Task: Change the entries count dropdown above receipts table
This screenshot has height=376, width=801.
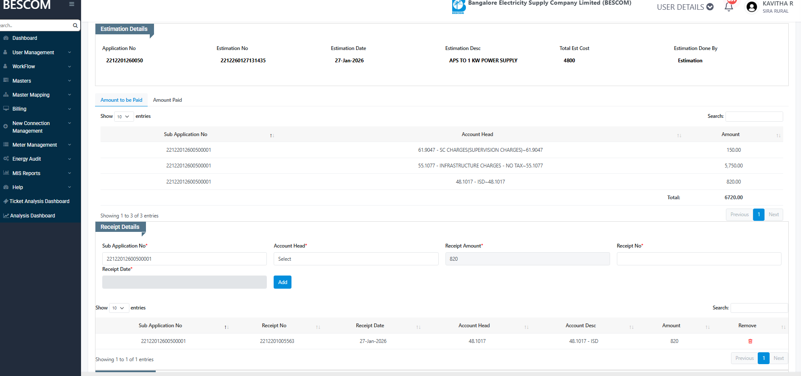Action: tap(119, 308)
